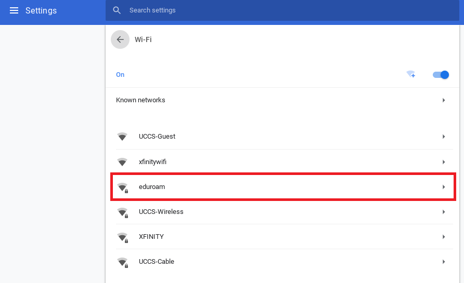Expand Known networks with its arrow

click(444, 100)
